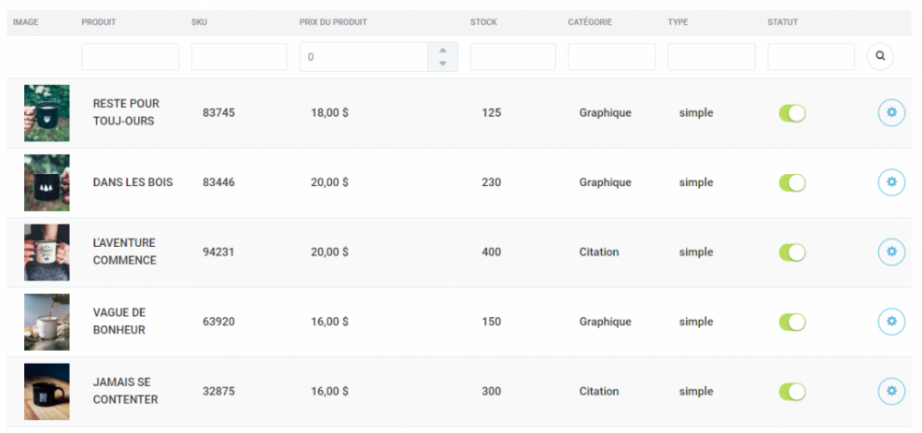This screenshot has height=433, width=922.
Task: Click SKU value 32875
Action: [219, 392]
